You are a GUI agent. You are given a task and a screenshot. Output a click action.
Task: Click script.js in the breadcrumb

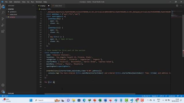pos(43,9)
